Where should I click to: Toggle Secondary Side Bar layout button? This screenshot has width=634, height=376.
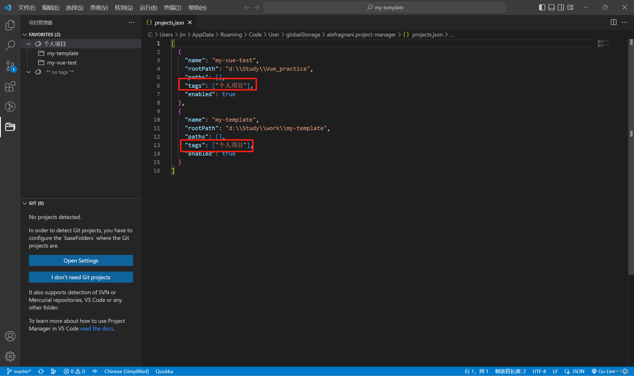point(561,7)
